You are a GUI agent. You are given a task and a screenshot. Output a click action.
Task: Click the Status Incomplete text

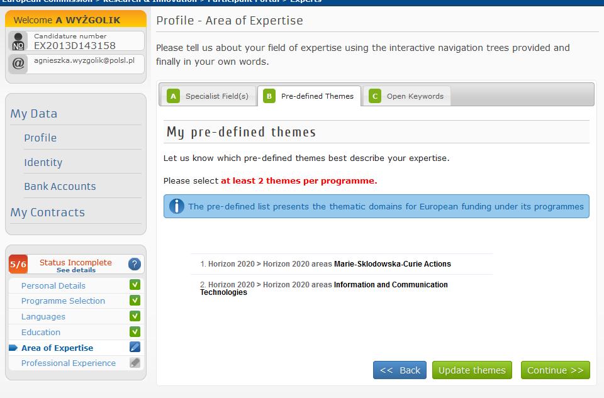(x=75, y=262)
